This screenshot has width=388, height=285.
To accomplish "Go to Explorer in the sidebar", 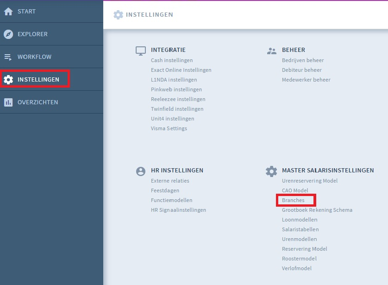I will pyautogui.click(x=32, y=34).
